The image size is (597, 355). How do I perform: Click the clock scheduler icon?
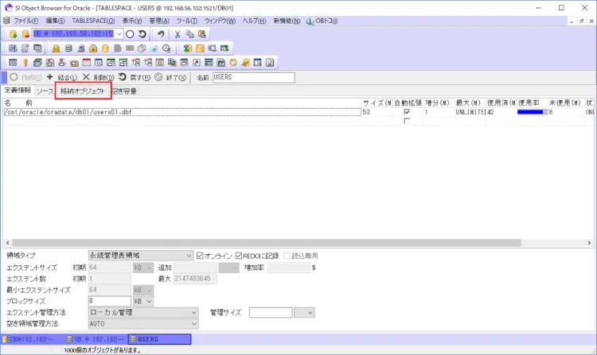[166, 48]
